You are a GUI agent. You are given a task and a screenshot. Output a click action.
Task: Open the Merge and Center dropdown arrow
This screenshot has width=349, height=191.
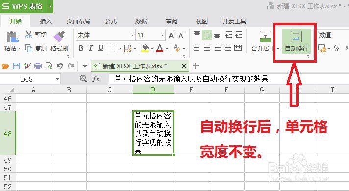pyautogui.click(x=278, y=48)
